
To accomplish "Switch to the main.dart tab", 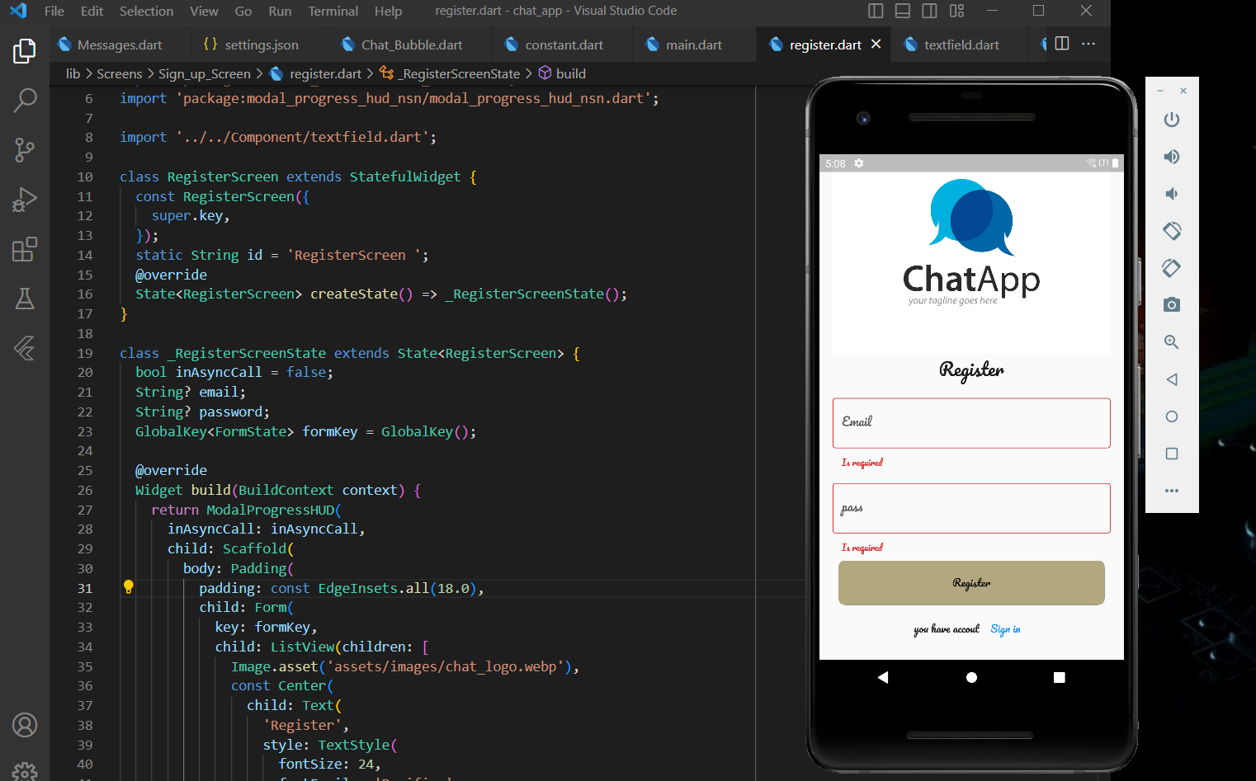I will [693, 44].
